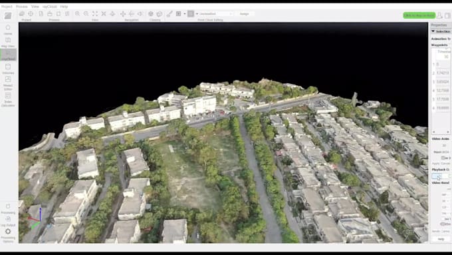Screen dimensions: 452x255
Task: Click the first icon in the Project toolbar group
Action: [x=22, y=13]
